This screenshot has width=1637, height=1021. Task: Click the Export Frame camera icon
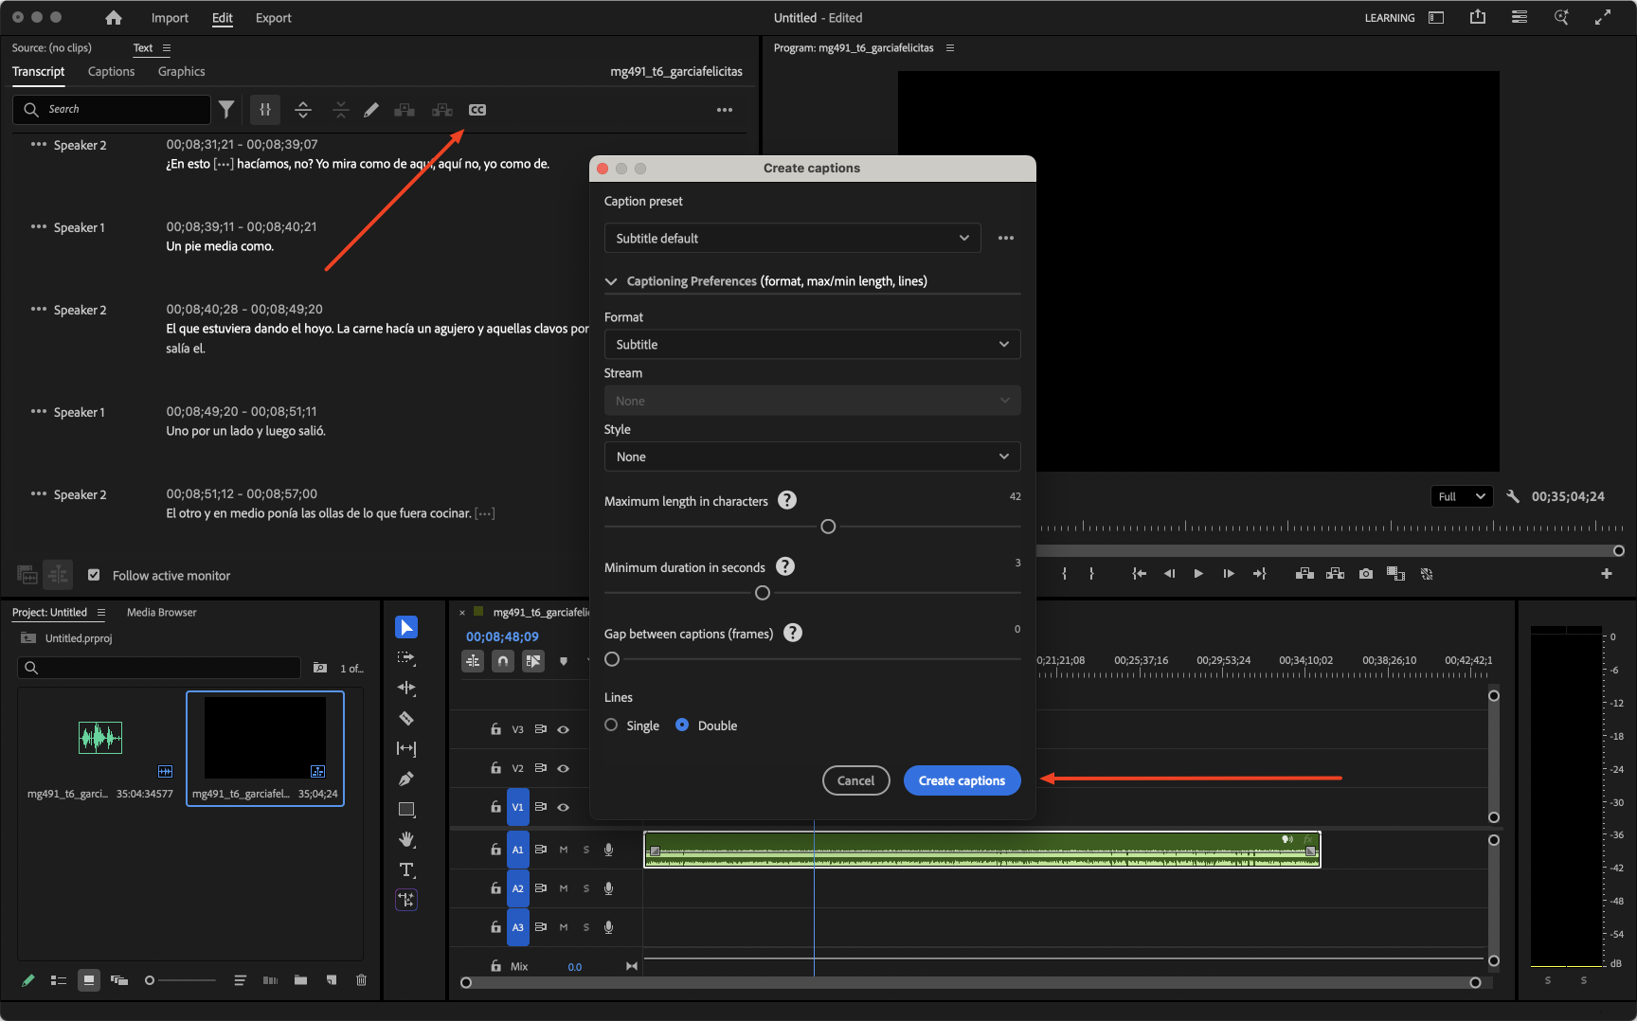[1365, 574]
